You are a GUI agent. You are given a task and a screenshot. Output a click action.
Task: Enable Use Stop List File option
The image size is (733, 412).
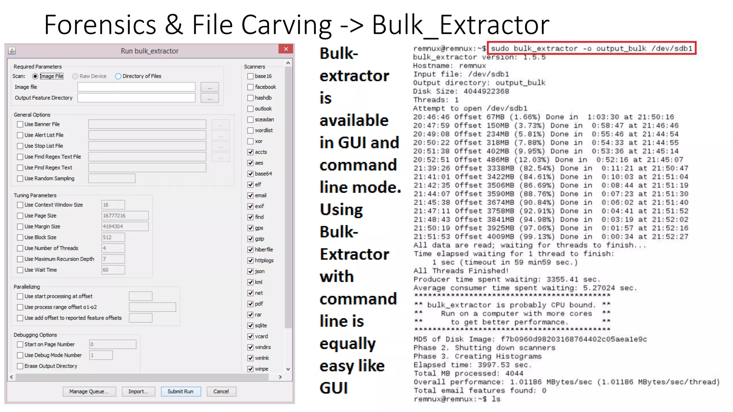click(x=20, y=146)
